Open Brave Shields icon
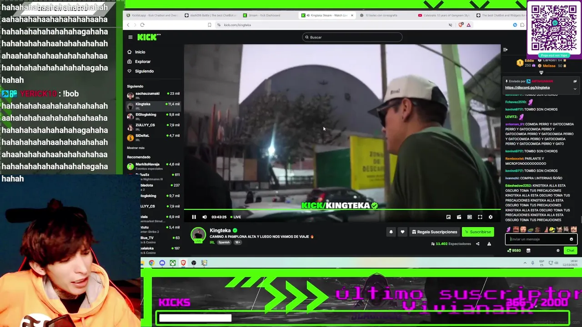 [x=461, y=25]
